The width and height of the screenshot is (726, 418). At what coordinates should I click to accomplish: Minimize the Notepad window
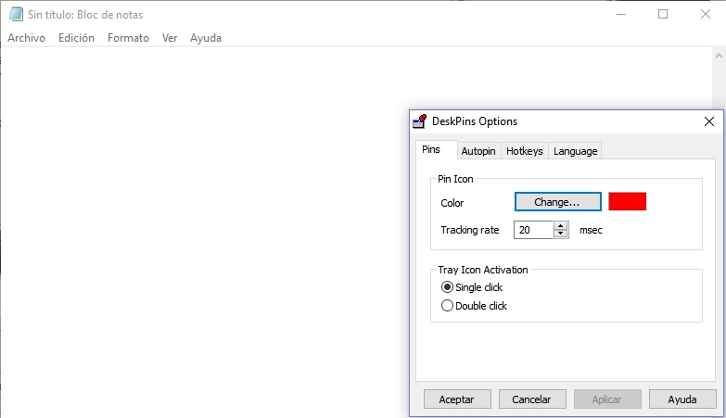[x=621, y=14]
